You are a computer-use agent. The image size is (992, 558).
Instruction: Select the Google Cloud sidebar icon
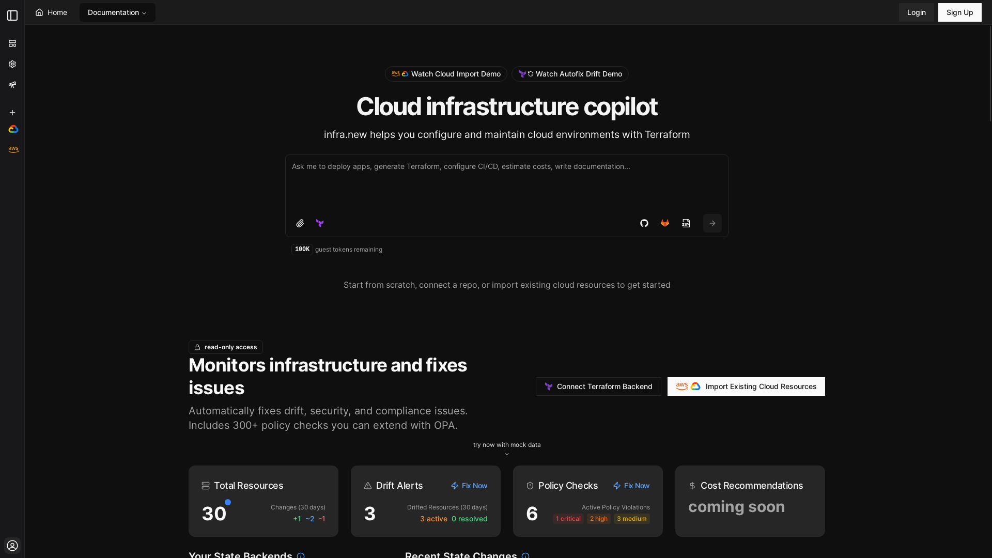(x=13, y=129)
